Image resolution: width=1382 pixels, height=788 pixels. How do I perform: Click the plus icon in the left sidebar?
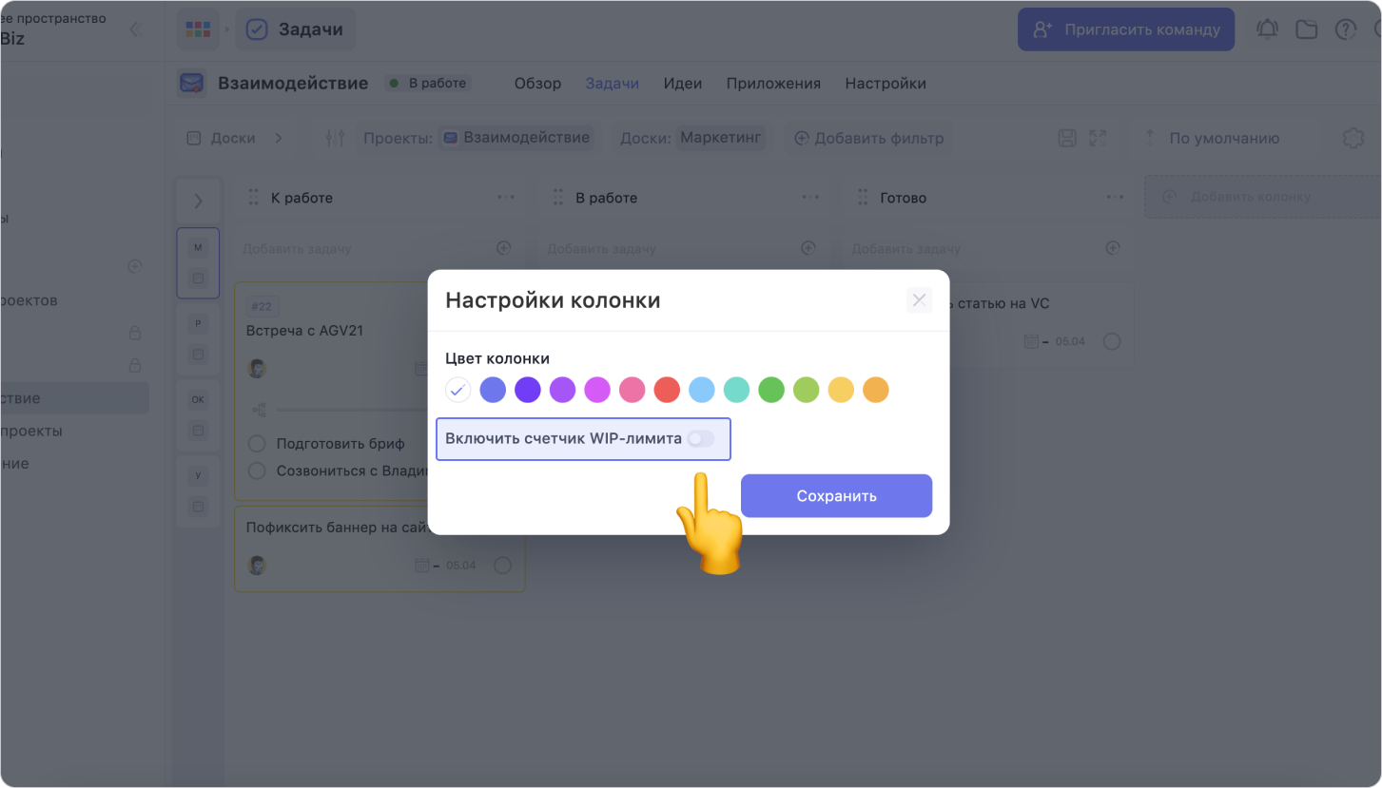135,267
